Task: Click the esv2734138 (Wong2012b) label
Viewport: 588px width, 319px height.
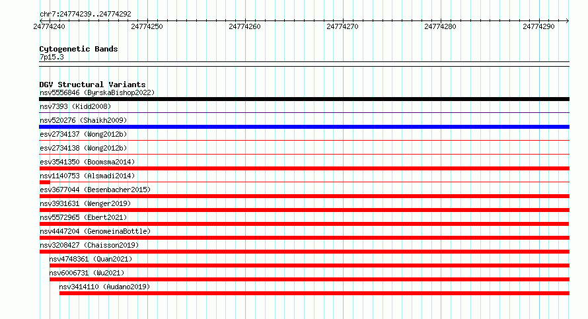Action: pos(83,148)
